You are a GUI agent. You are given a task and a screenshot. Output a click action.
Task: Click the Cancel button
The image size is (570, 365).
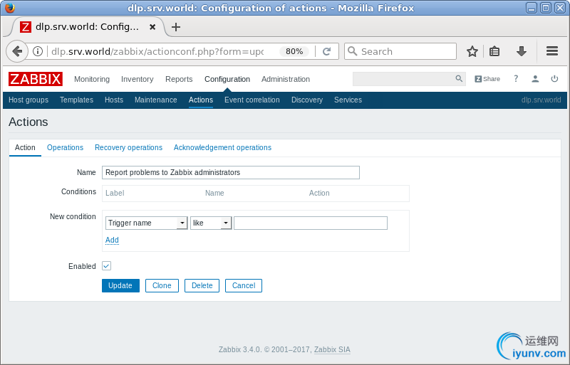pos(244,285)
